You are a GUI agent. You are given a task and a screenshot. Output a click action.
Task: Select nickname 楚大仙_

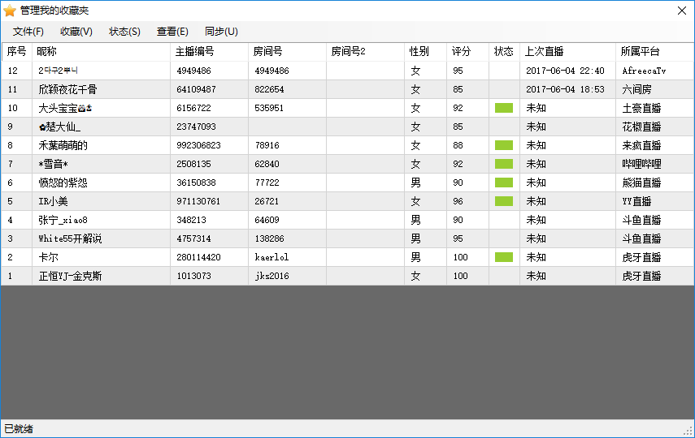click(60, 127)
